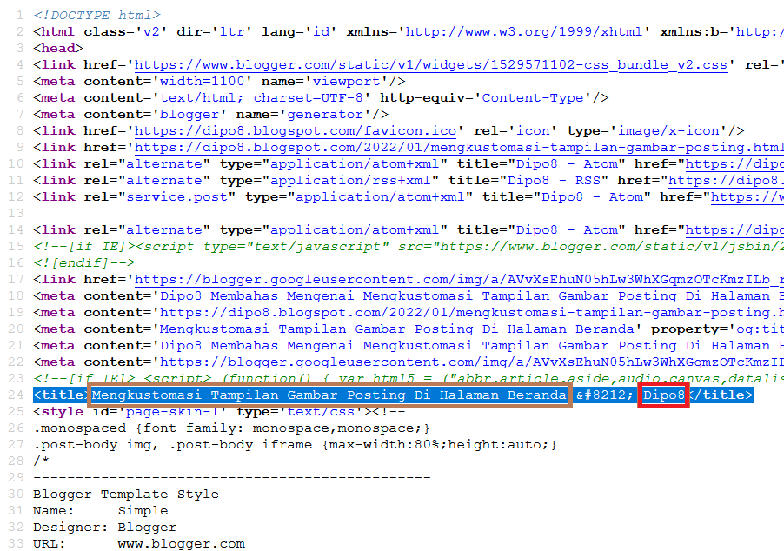Image resolution: width=784 pixels, height=551 pixels.
Task: Click the href link on line 12 (service.post)
Action: coord(747,197)
